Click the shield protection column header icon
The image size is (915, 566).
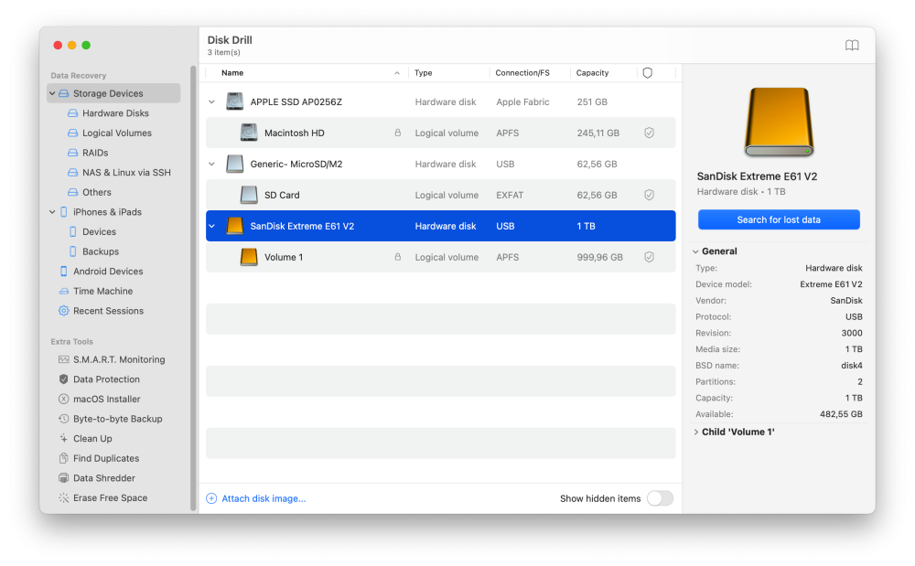pos(647,73)
